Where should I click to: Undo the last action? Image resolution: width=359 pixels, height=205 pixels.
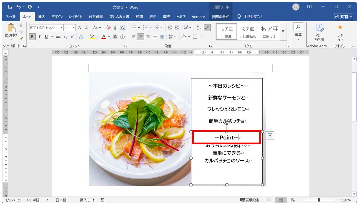tap(19, 7)
